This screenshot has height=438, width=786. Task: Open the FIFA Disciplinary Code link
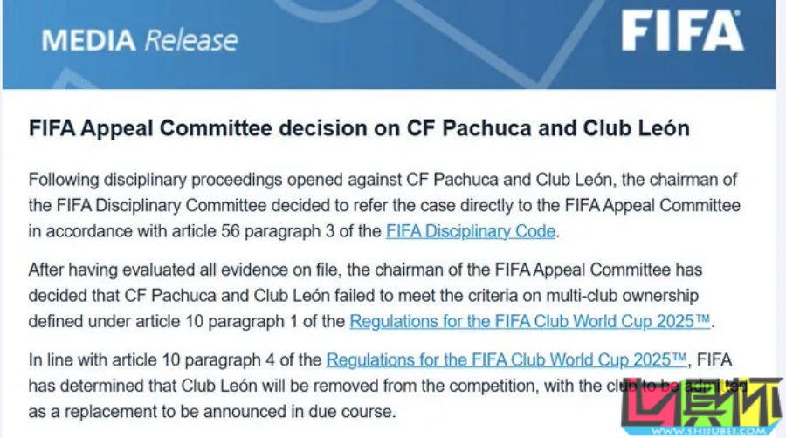[470, 231]
